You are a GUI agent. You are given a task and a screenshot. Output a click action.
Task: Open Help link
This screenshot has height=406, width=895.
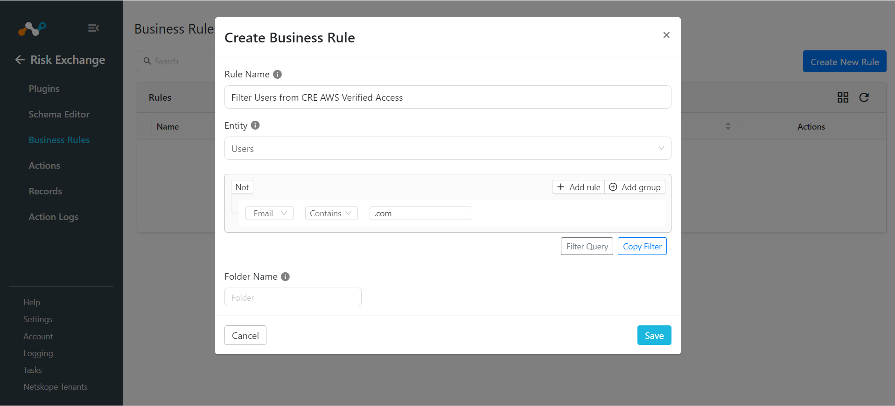point(32,302)
